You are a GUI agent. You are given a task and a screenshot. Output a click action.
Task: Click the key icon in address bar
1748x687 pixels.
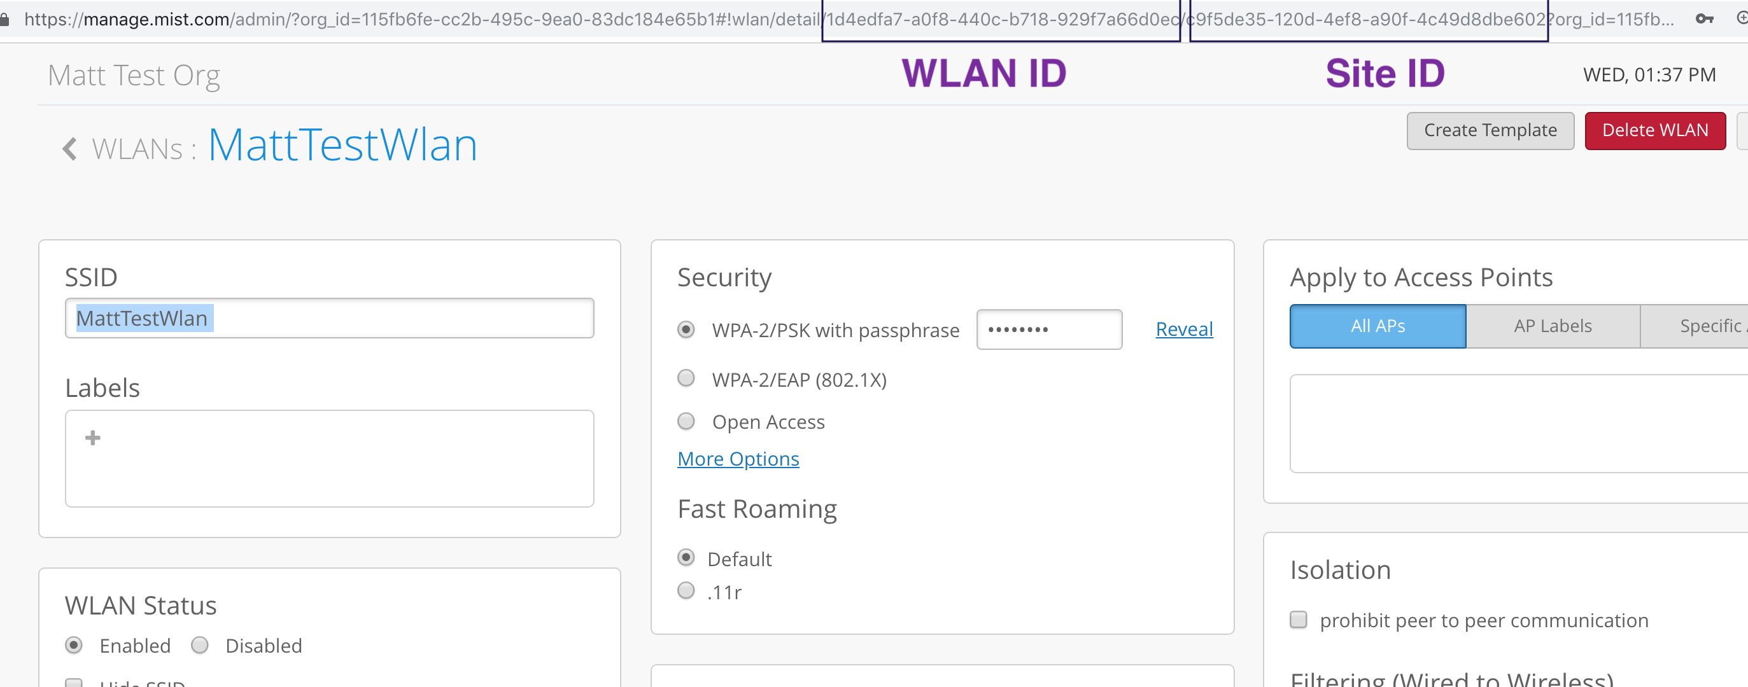(1704, 19)
